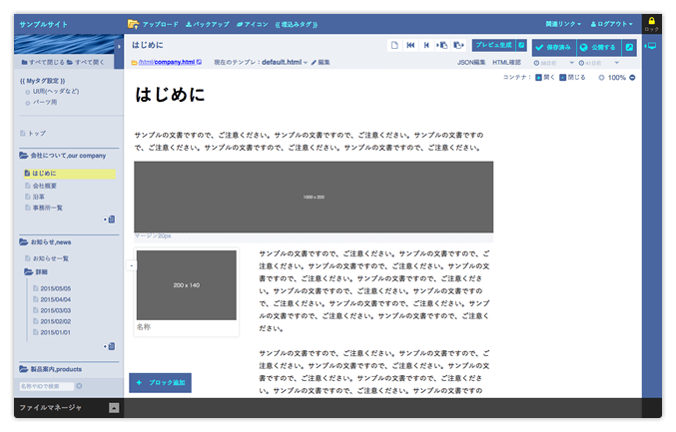Image resolution: width=676 pixels, height=432 pixels.
Task: Click the アップロード upload folder icon
Action: click(133, 23)
